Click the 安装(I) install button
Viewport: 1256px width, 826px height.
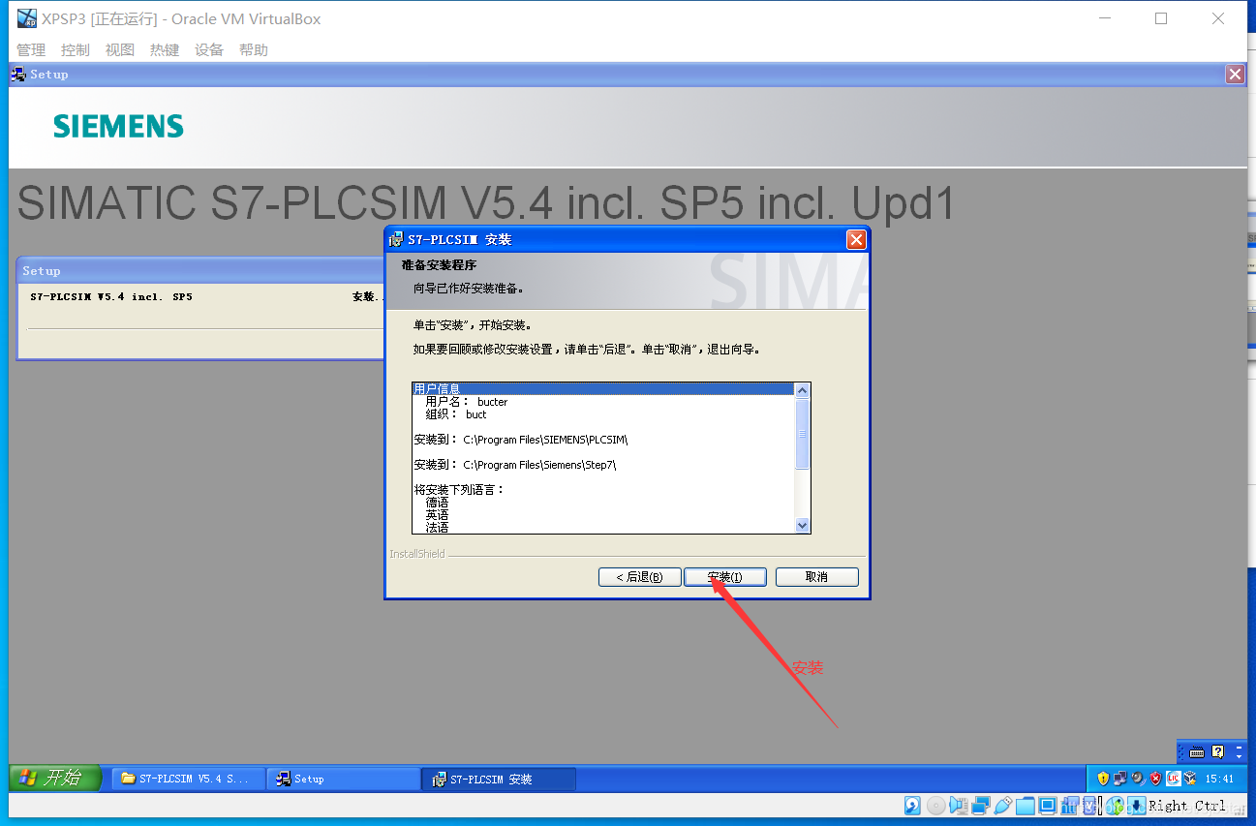[x=724, y=577]
